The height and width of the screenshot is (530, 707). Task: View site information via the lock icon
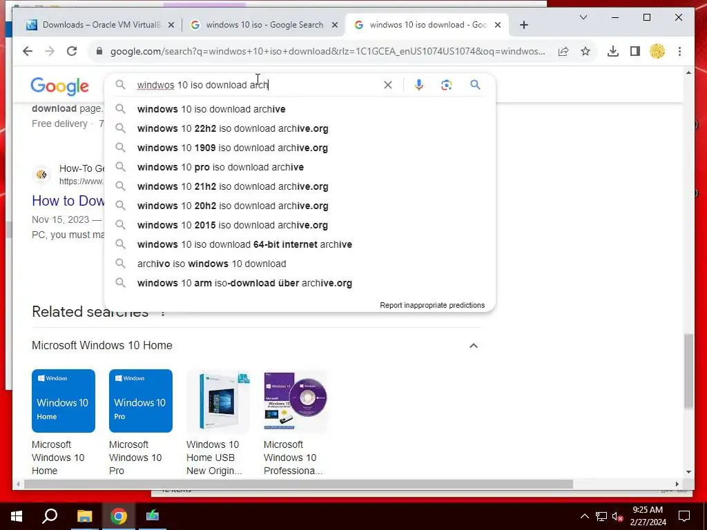[99, 51]
